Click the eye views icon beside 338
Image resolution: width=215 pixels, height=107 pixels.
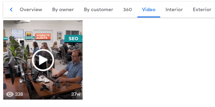[10, 94]
